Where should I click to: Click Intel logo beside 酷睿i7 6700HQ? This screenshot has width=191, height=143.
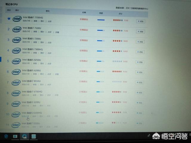[16, 93]
